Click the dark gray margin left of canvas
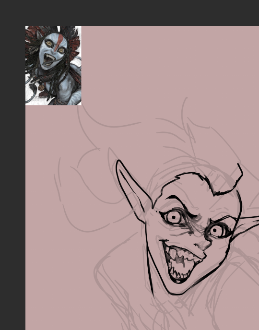259x330 pixels. pos(12,179)
